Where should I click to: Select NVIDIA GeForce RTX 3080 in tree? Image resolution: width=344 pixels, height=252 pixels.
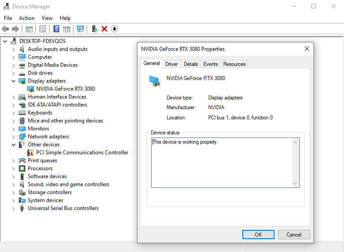65,89
